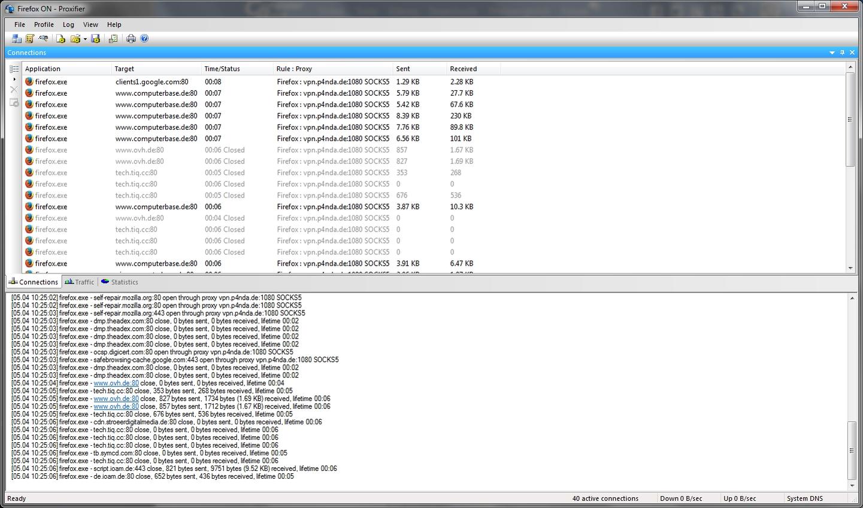
Task: Expand Open Profile dropdown arrow
Action: 85,39
